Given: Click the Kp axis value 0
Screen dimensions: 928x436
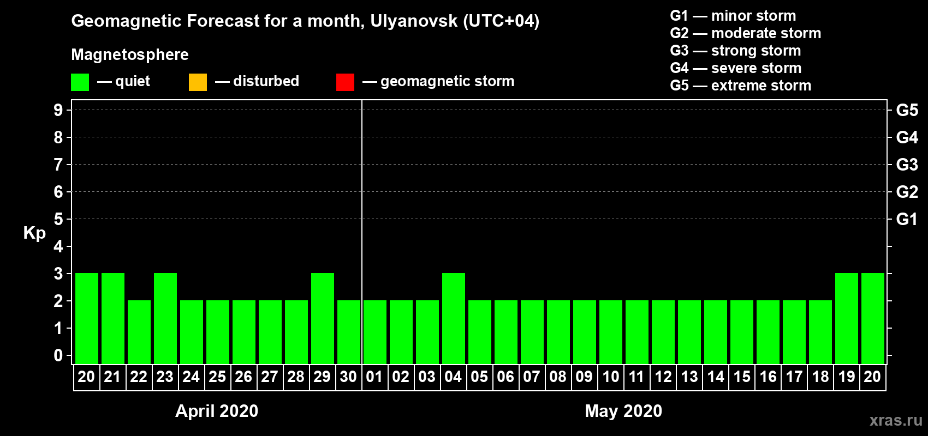Looking at the screenshot, I should pos(58,355).
